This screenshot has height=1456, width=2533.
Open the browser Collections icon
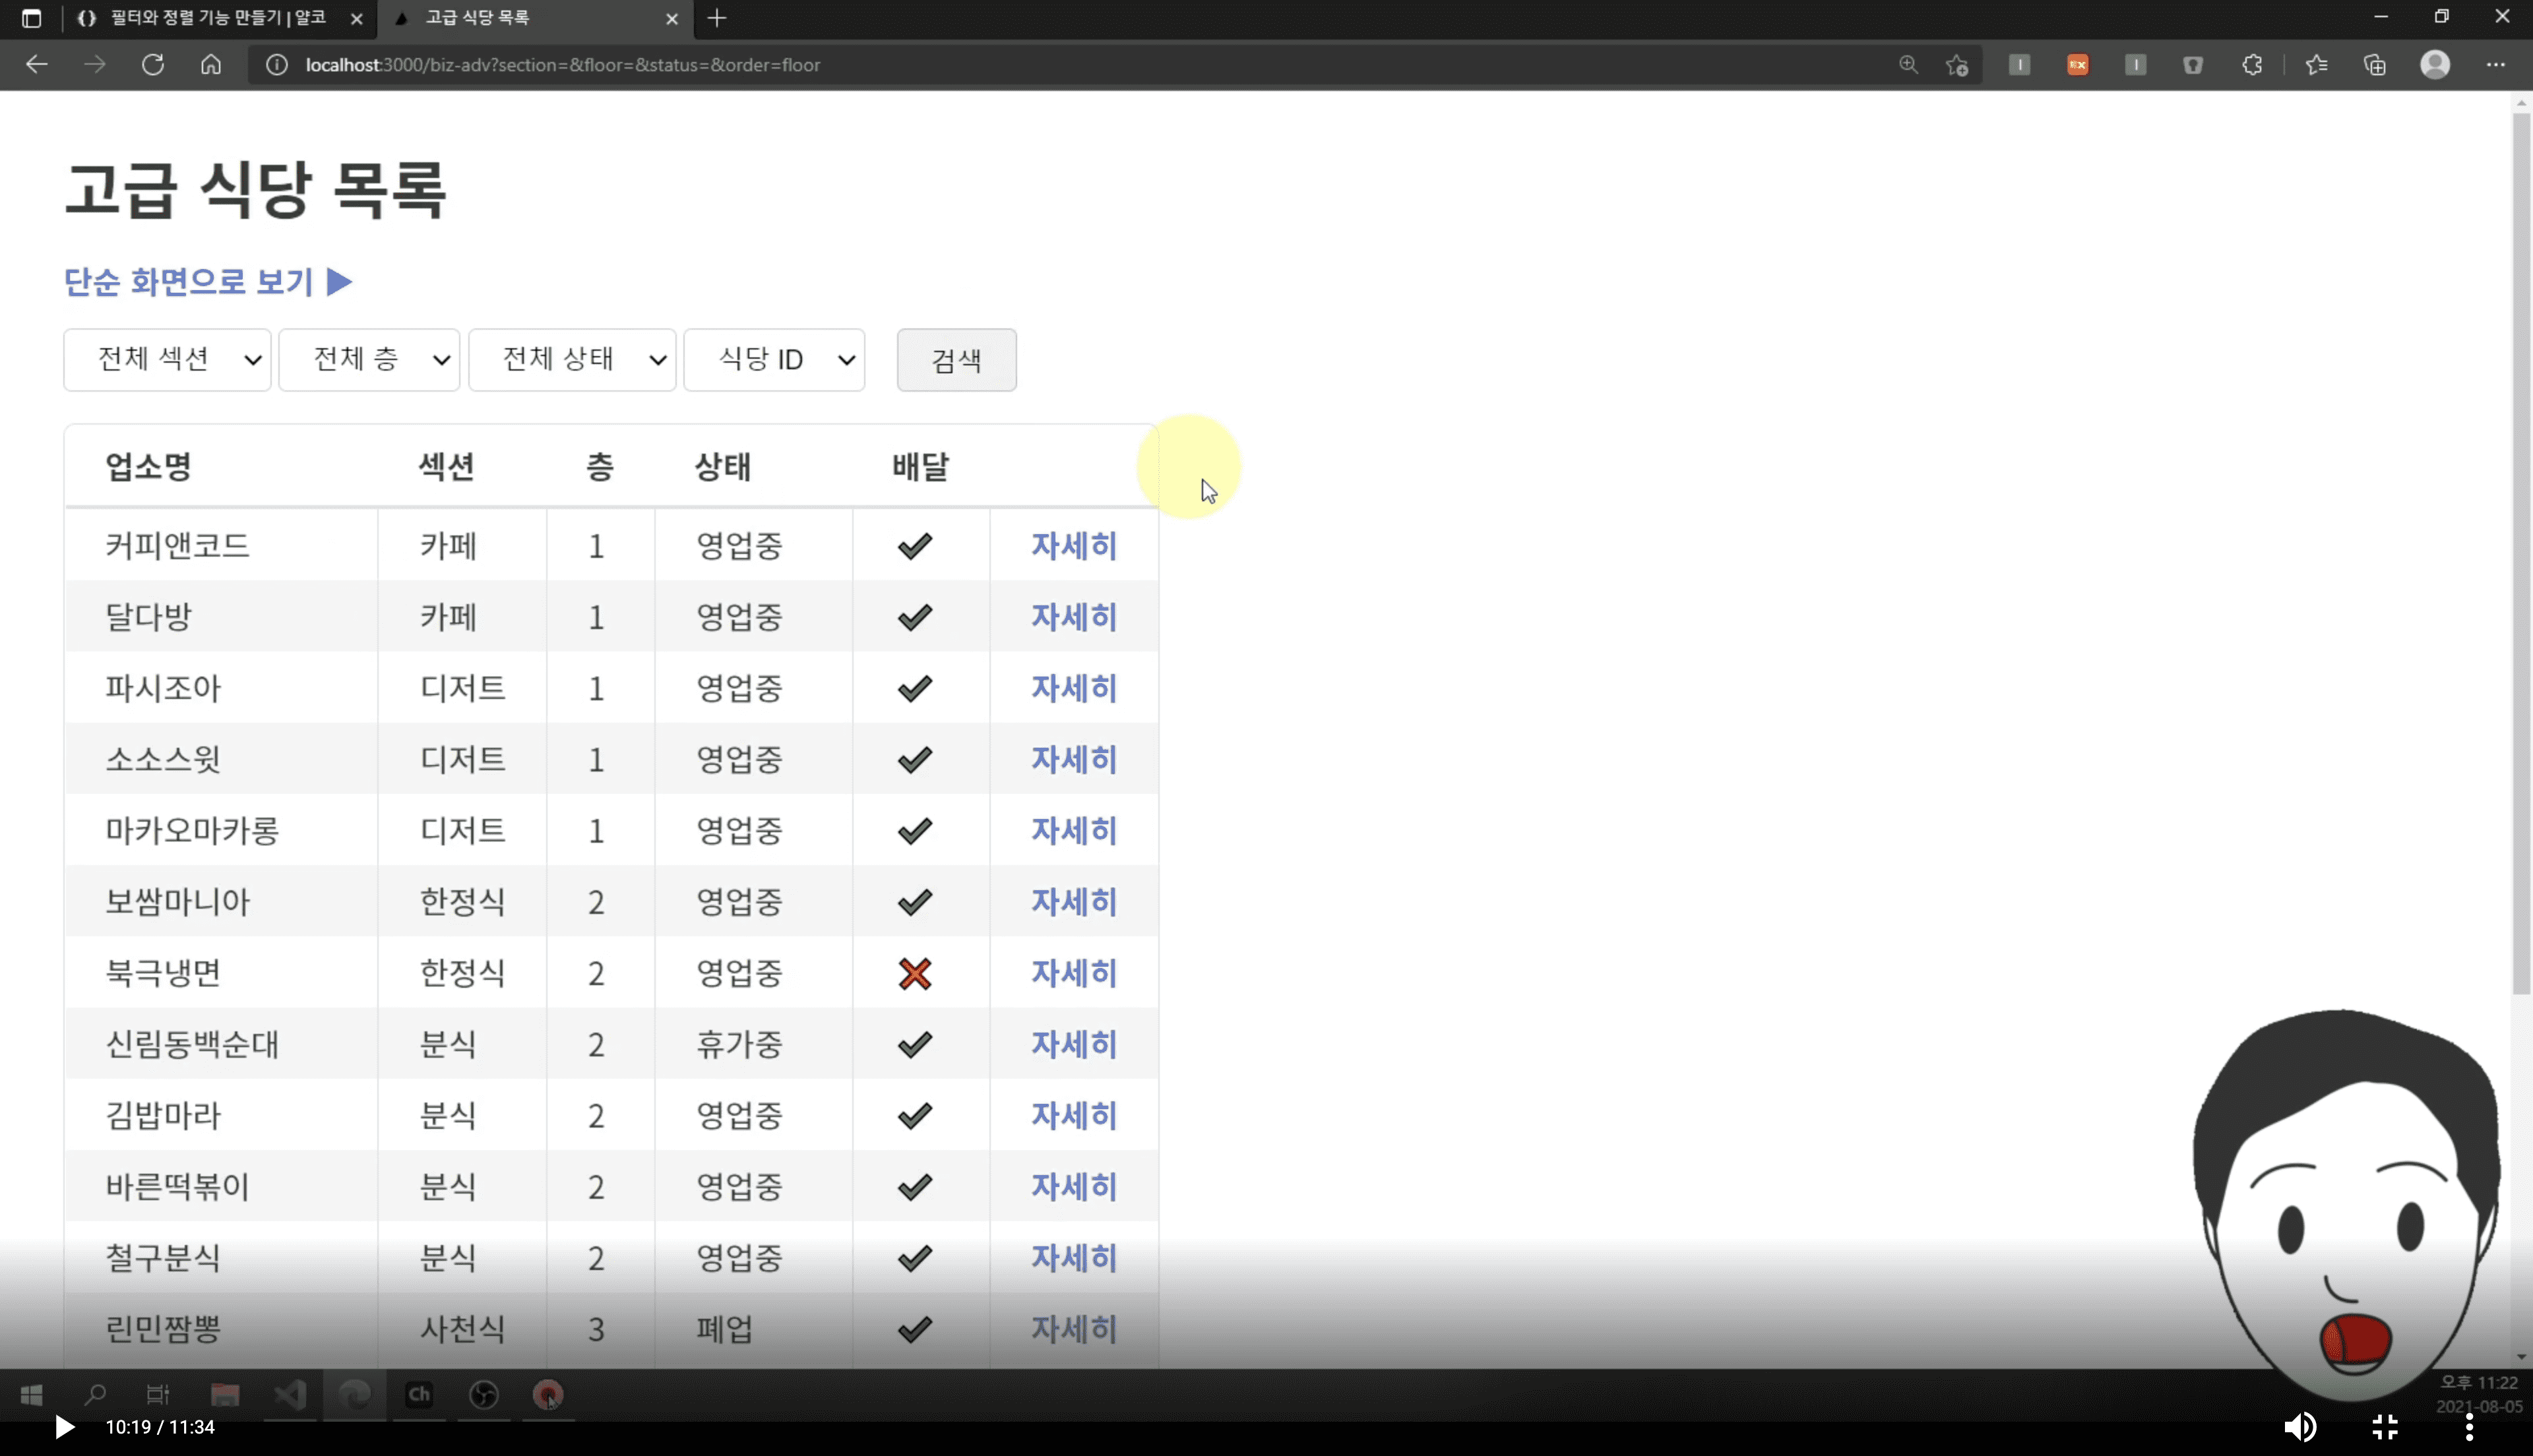click(2375, 65)
